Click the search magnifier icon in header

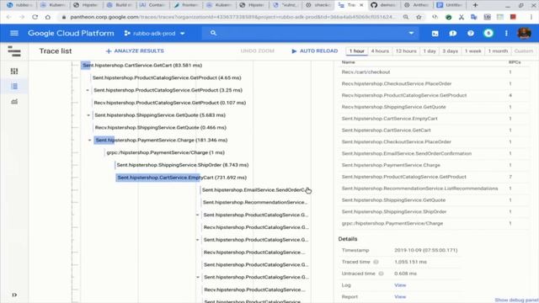213,33
